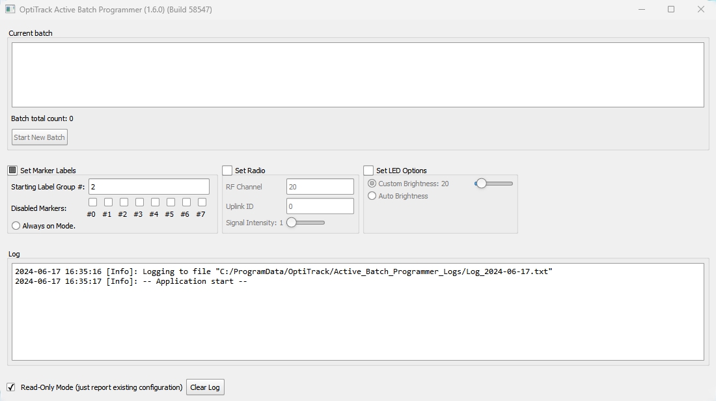
Task: Check disabled marker #5 box
Action: [x=171, y=202]
